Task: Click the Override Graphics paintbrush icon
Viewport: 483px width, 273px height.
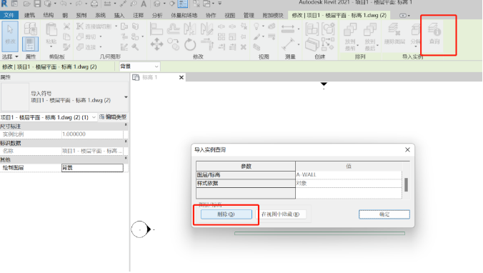Action: click(257, 37)
